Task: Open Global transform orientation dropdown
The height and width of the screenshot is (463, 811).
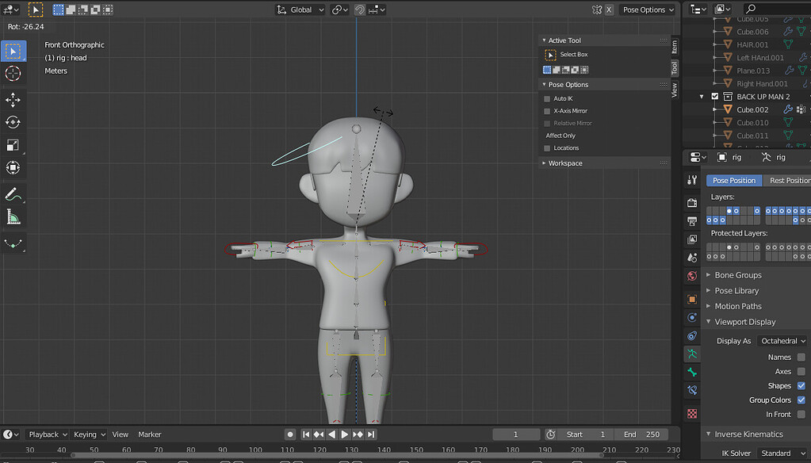Action: coord(300,10)
